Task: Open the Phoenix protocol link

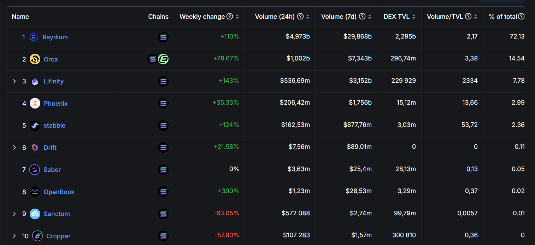Action: [x=56, y=104]
